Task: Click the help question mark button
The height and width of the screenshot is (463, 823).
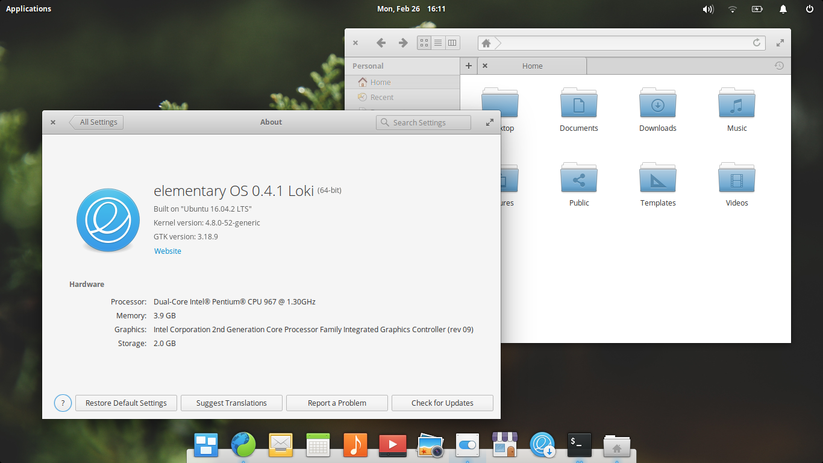Action: tap(63, 403)
